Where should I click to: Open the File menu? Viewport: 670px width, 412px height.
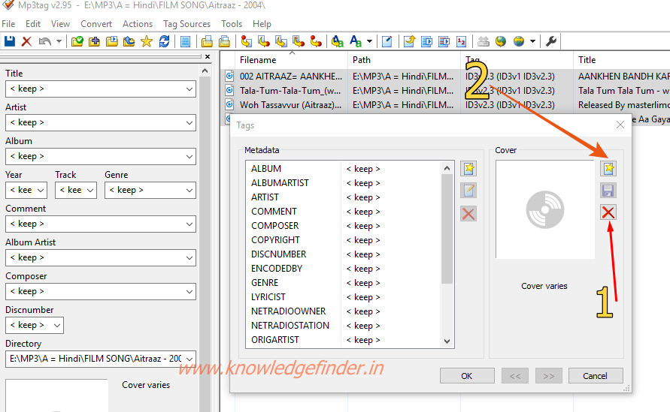(x=8, y=24)
